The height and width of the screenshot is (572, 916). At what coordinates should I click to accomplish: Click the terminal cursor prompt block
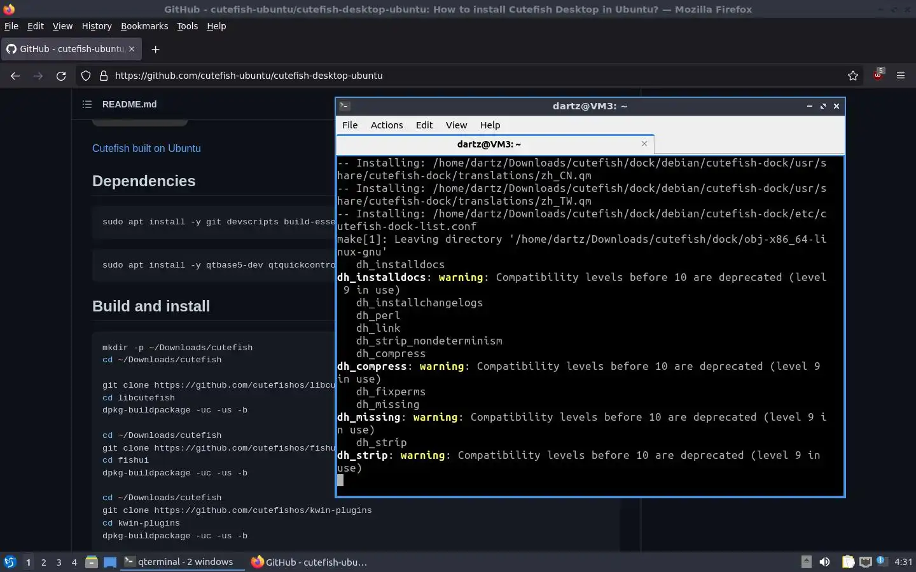(340, 480)
